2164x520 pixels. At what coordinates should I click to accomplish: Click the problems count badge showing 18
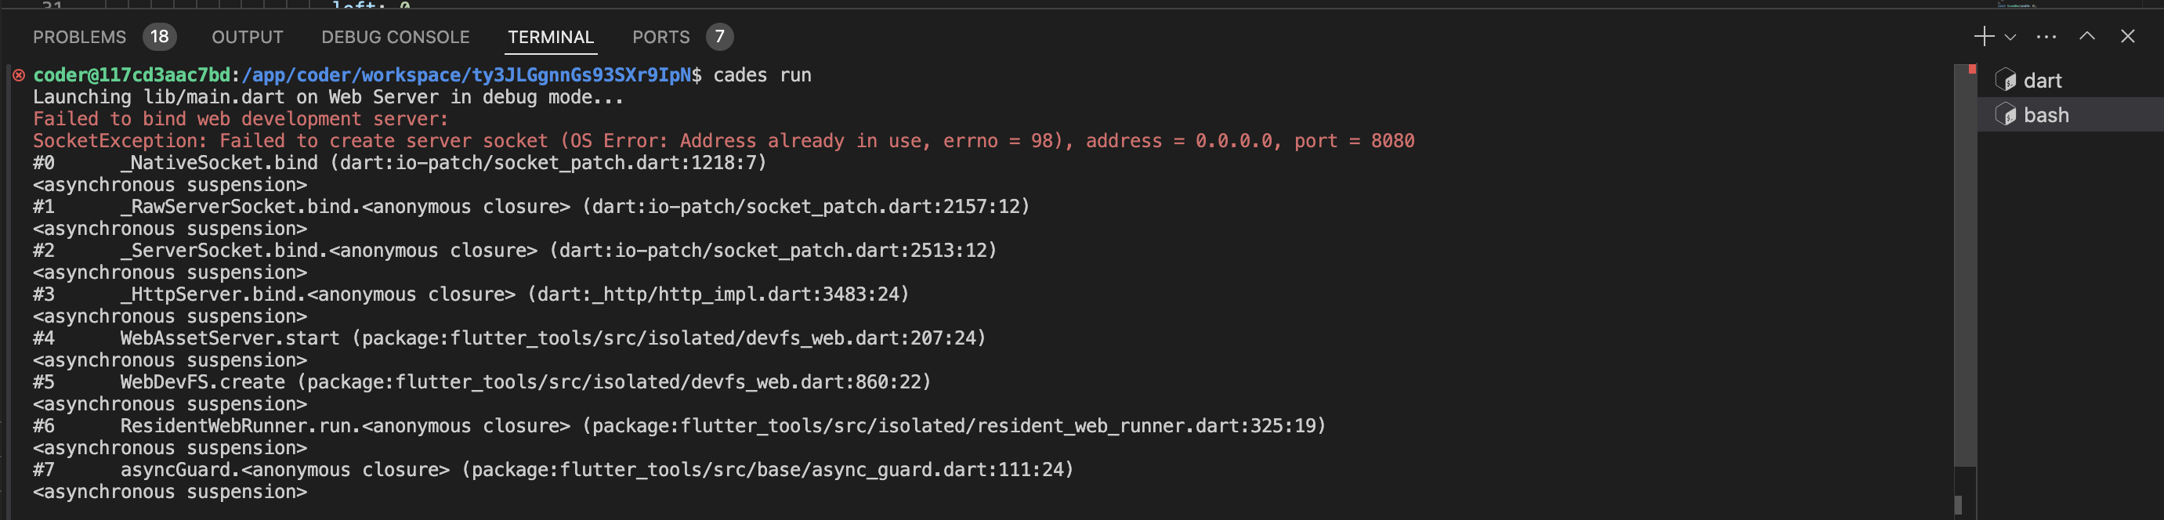click(159, 37)
